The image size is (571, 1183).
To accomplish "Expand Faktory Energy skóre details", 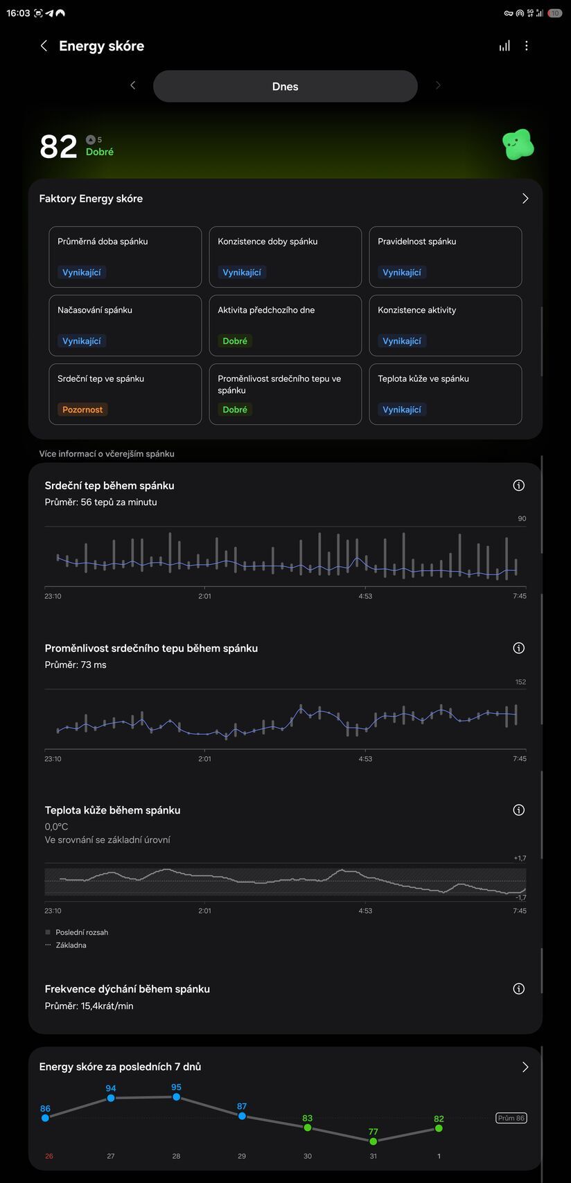I will [525, 199].
